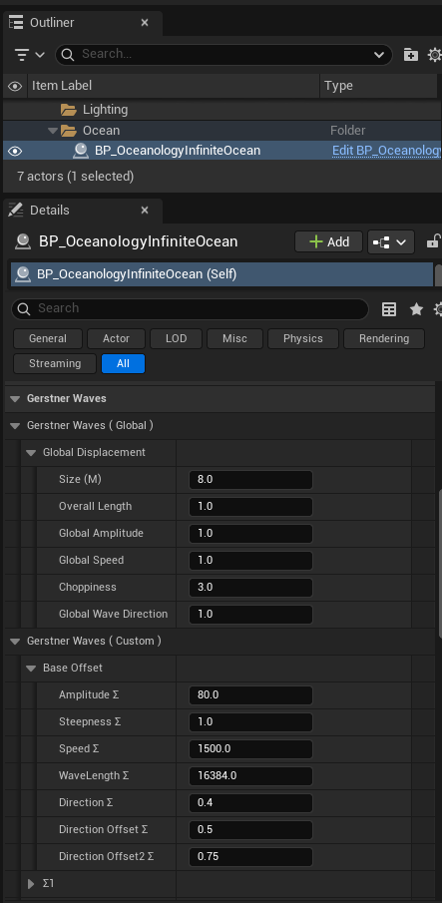Open Outliner settings gear
Screen dimensions: 442x903
(x=435, y=55)
